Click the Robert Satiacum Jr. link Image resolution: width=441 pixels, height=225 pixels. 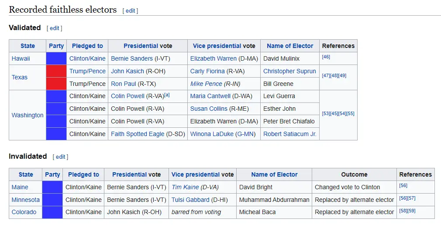[x=290, y=134]
